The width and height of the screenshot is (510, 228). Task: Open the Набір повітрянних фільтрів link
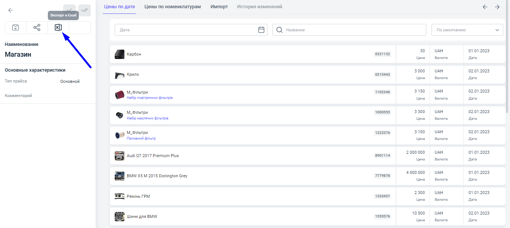[149, 98]
